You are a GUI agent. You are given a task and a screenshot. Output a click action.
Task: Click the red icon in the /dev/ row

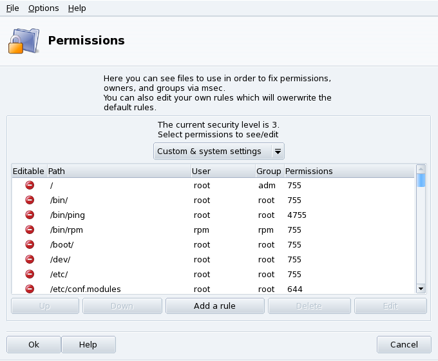(x=30, y=259)
